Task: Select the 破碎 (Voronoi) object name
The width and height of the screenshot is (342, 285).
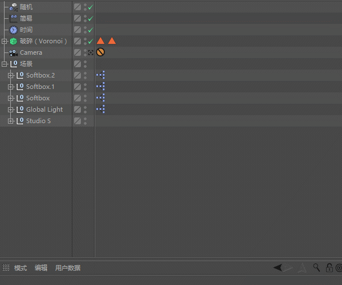Action: click(43, 41)
